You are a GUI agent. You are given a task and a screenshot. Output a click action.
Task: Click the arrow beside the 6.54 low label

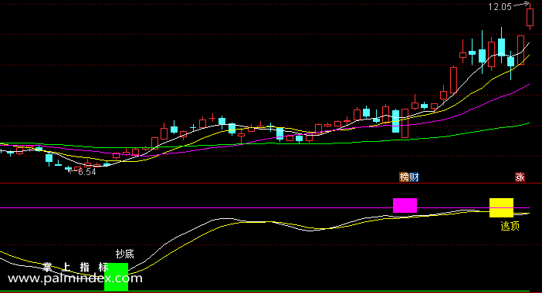pos(73,170)
